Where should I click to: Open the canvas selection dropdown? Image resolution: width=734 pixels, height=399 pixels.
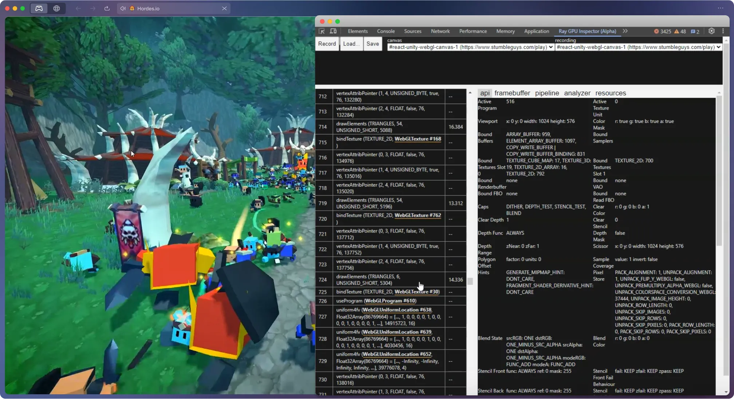[470, 47]
